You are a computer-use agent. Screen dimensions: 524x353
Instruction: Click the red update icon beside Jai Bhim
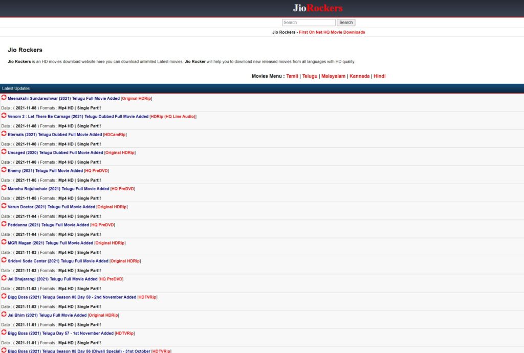pyautogui.click(x=4, y=314)
